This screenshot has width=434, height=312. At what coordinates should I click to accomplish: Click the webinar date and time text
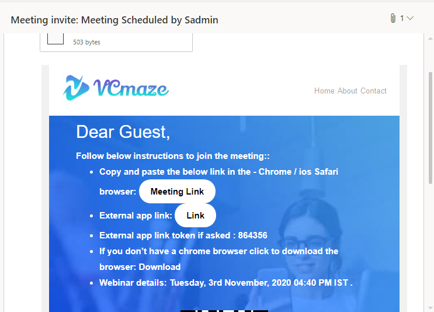point(261,283)
